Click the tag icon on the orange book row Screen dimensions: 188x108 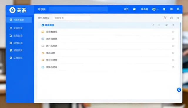(x=173, y=32)
